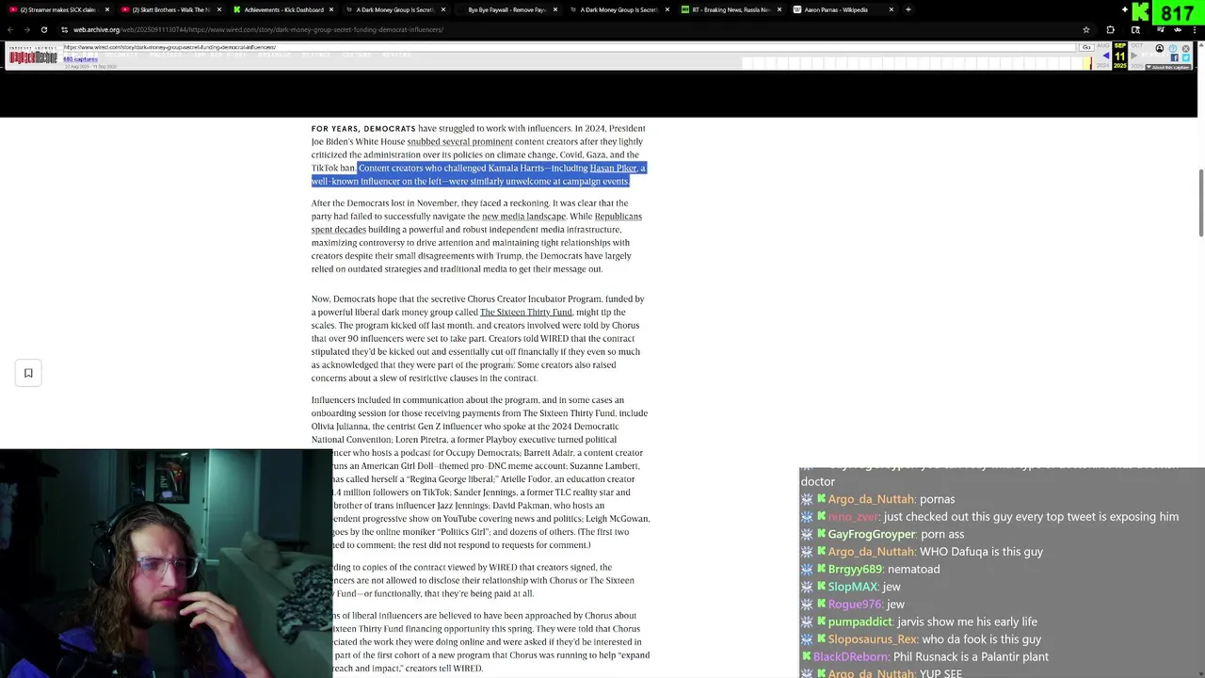Close the 'Skatt Brothers' tab
Screen dimensions: 1205x678
218,9
